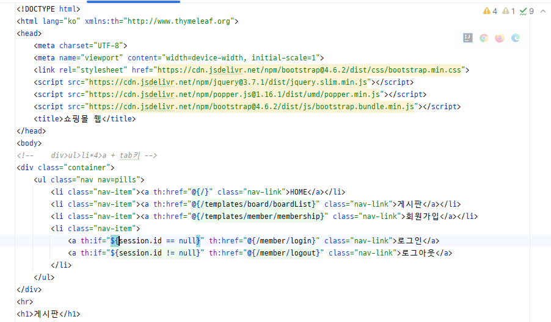Viewport: 551px width, 322px height.
Task: Click the warnings indicator showing 4
Action: pyautogui.click(x=490, y=11)
